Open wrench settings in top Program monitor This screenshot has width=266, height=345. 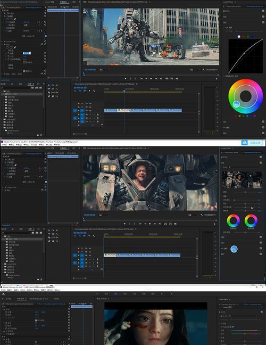point(203,70)
